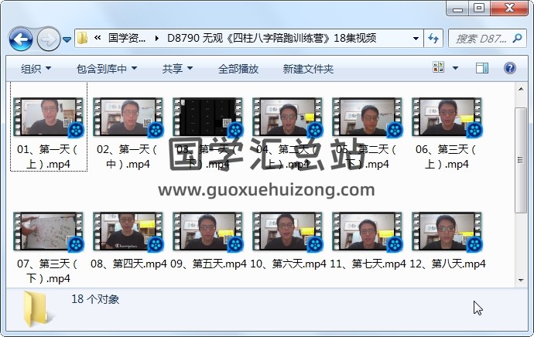
Task: Click the 新建文件夹 button
Action: 308,69
